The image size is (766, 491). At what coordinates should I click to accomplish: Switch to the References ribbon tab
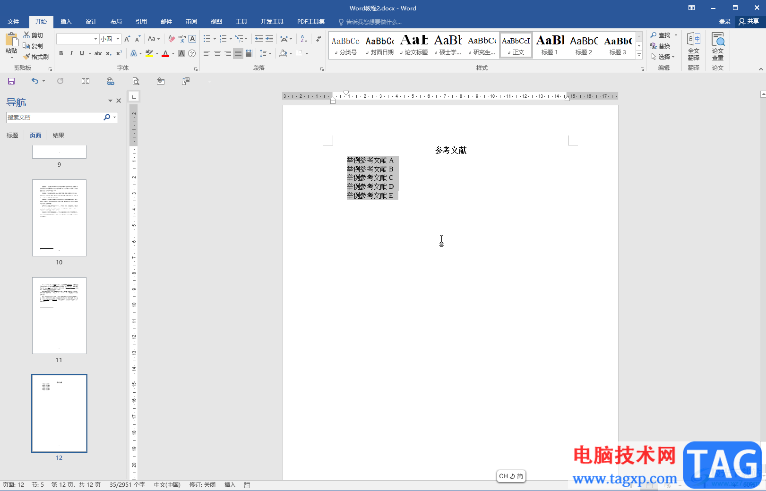pos(141,22)
